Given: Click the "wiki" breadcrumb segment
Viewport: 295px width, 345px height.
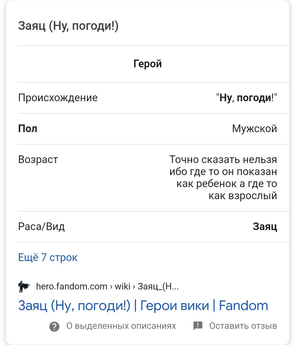Looking at the screenshot, I should (x=122, y=286).
